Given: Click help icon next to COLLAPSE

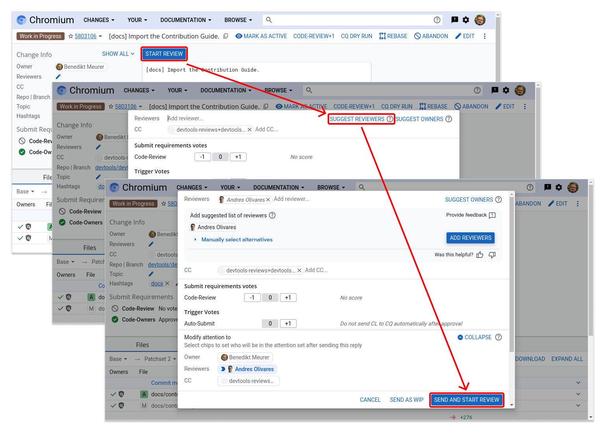Looking at the screenshot, I should [x=499, y=337].
